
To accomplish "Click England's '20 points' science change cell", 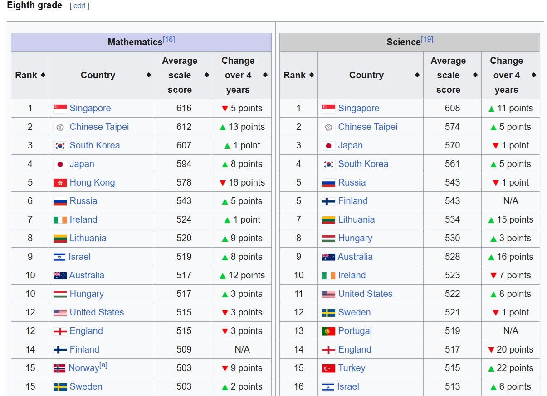I will click(511, 349).
